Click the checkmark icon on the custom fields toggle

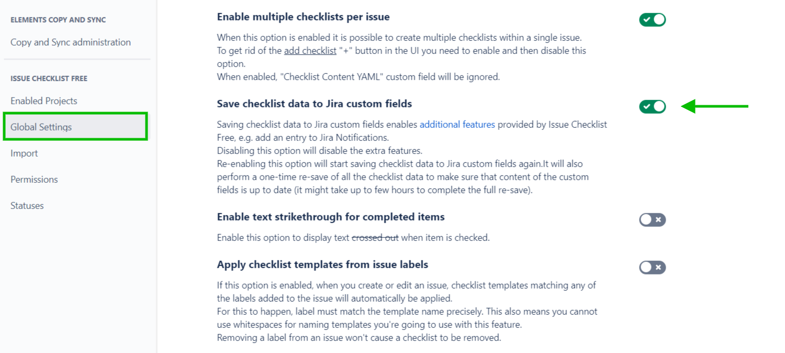(648, 106)
